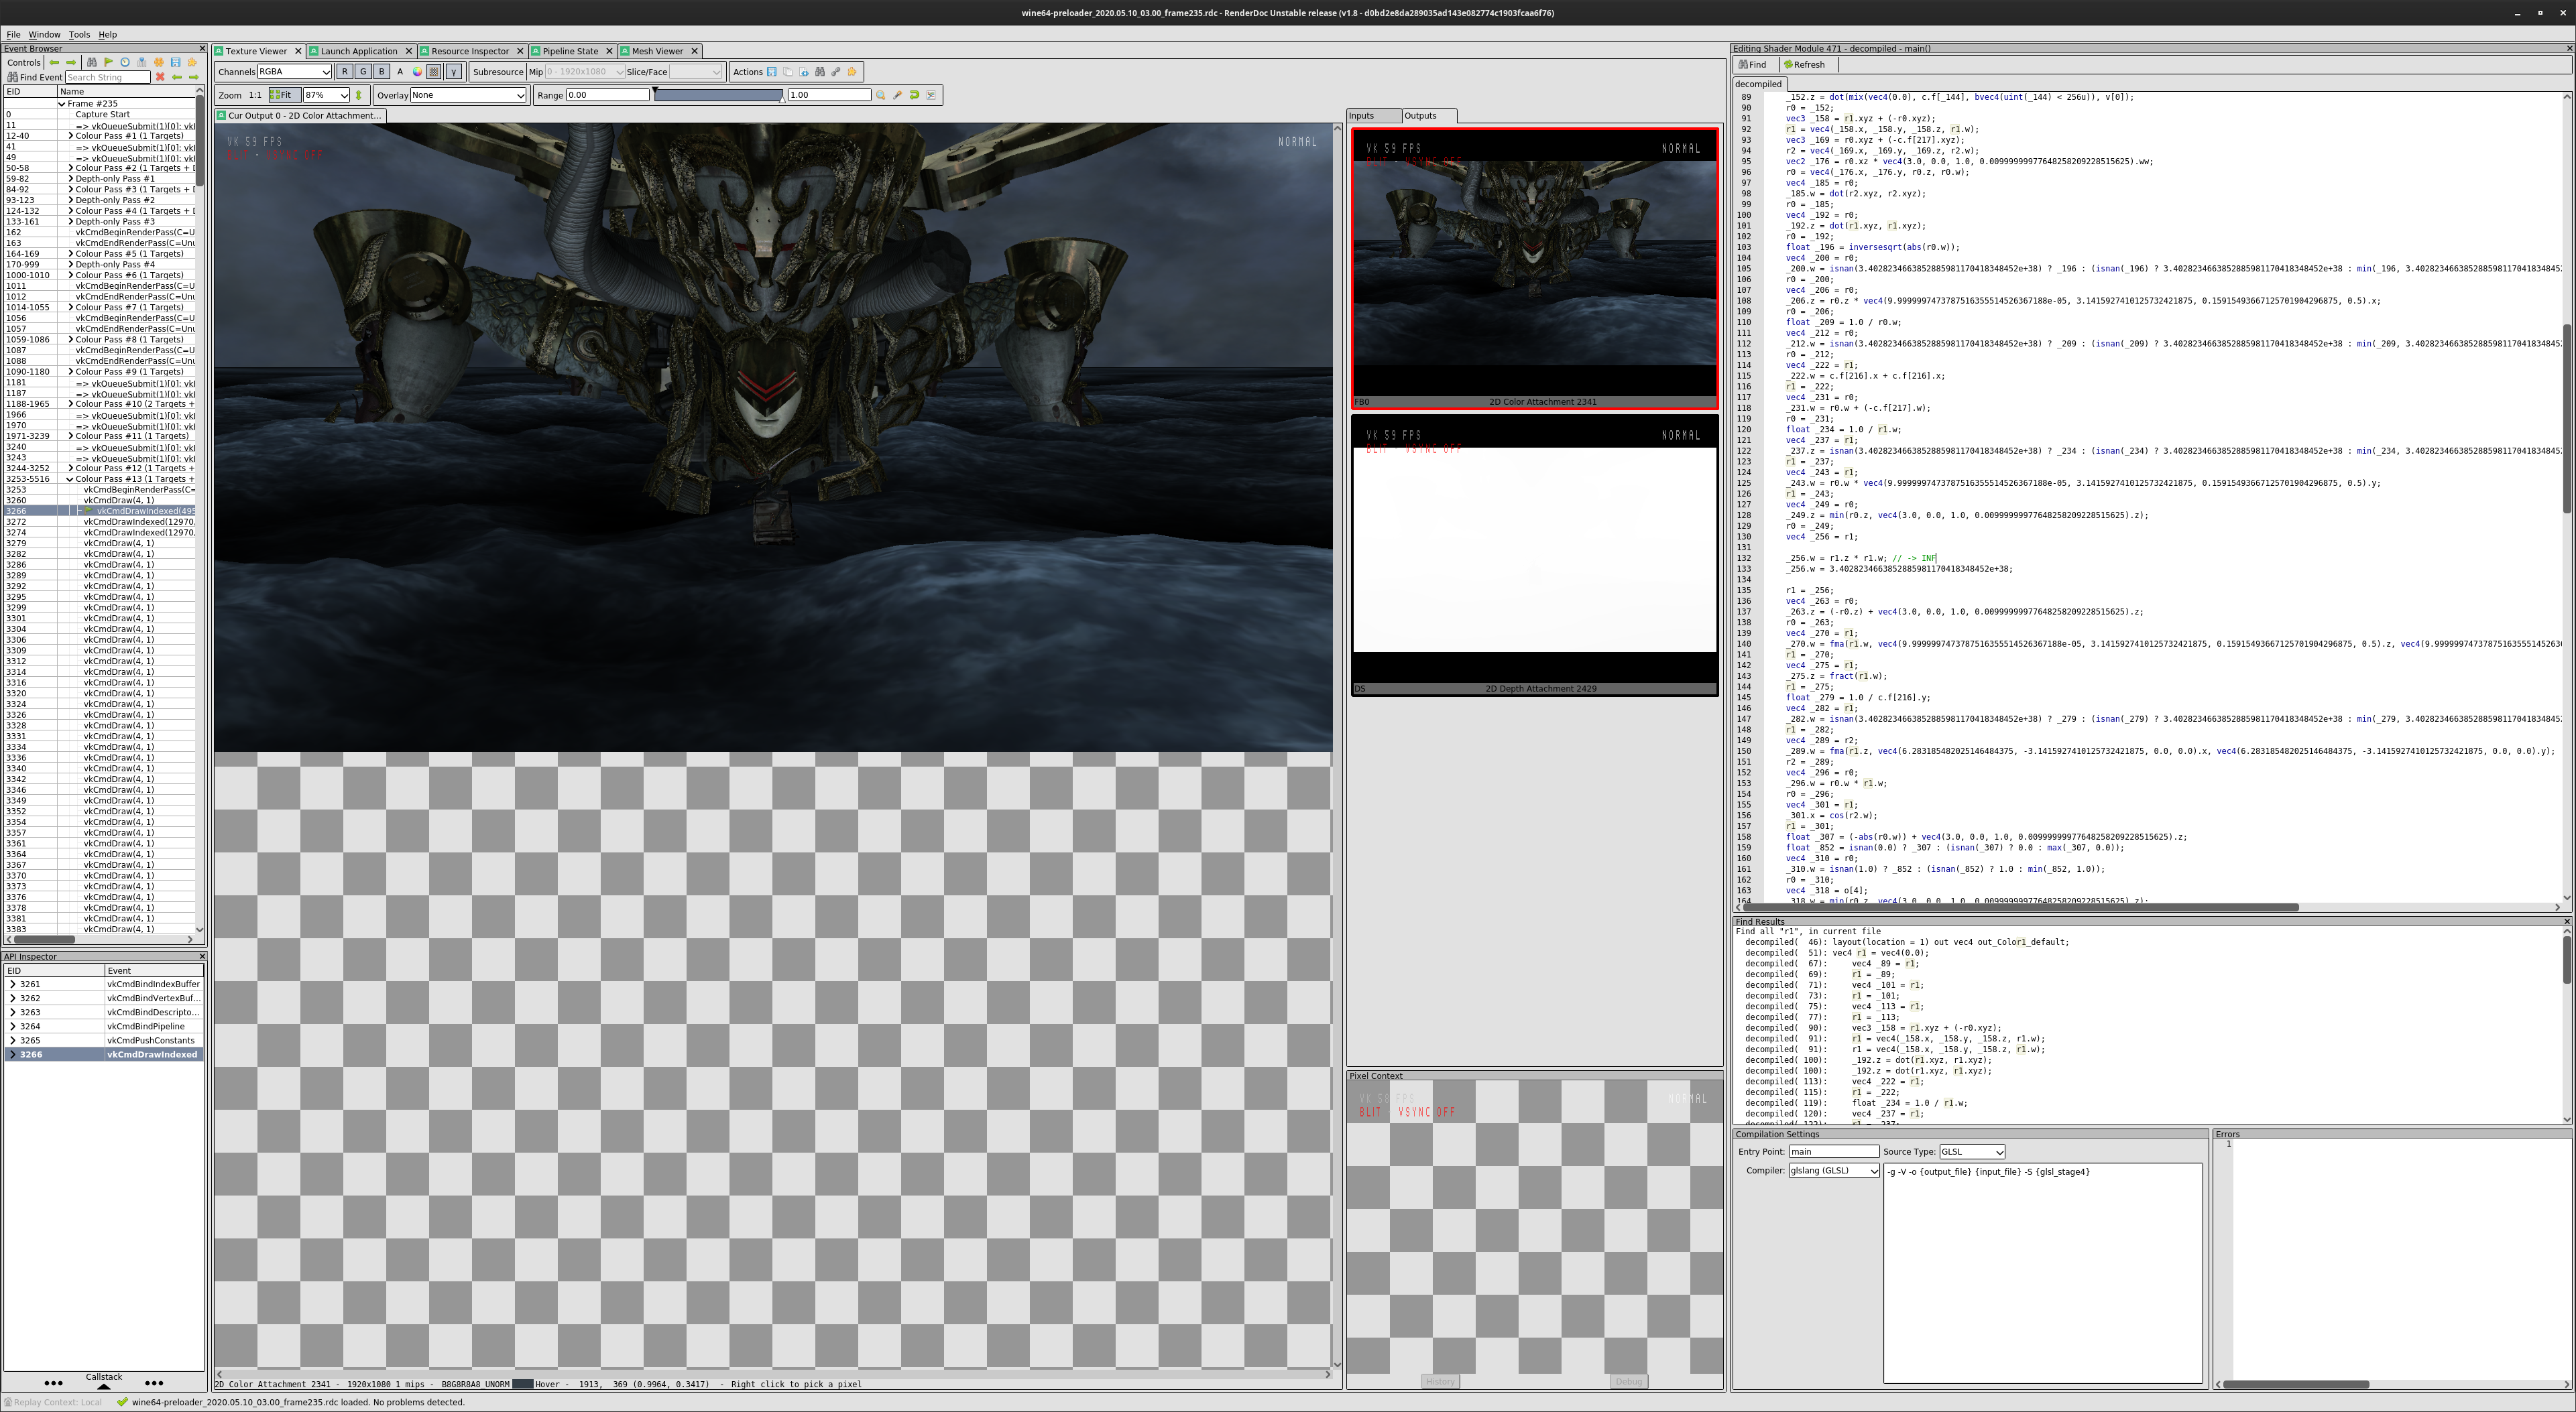This screenshot has height=1412, width=2576.
Task: Toggle the Fit zoom button
Action: 285,95
